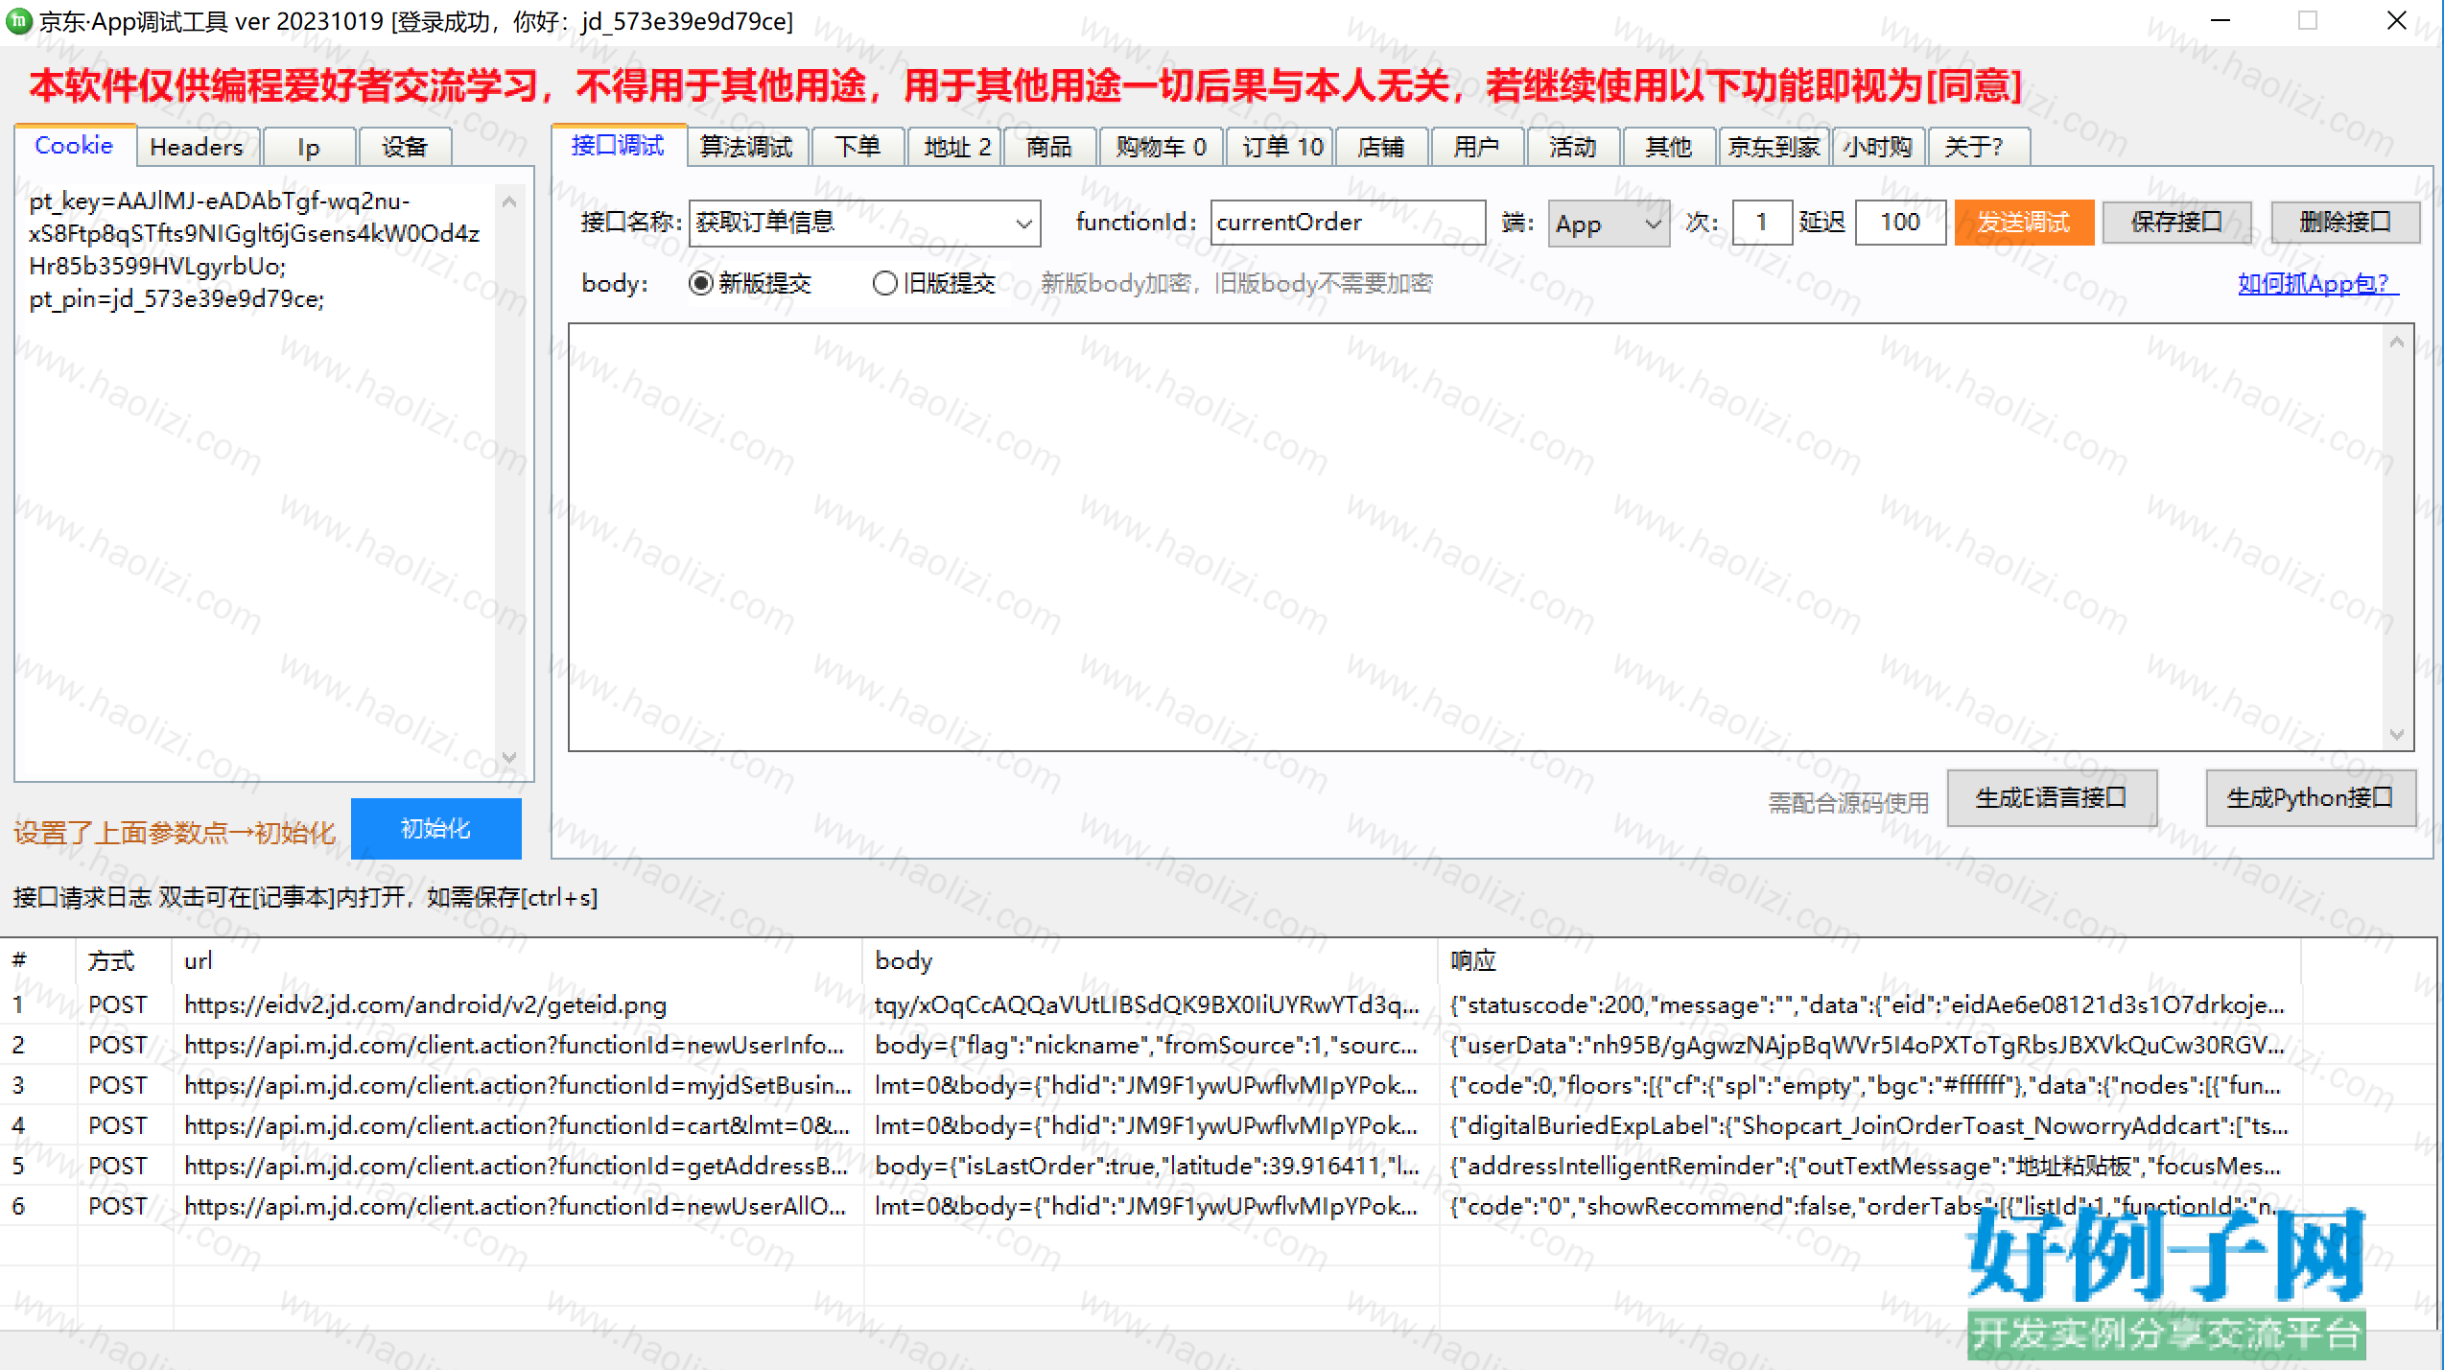
Task: Open the 其他 tab
Action: [1669, 147]
